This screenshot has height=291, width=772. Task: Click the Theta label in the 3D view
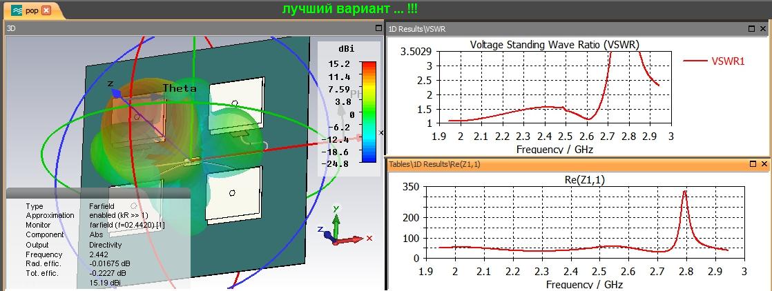coord(180,88)
